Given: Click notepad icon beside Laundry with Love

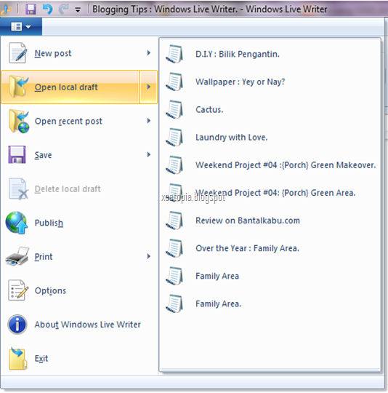Looking at the screenshot, I should click(x=174, y=138).
